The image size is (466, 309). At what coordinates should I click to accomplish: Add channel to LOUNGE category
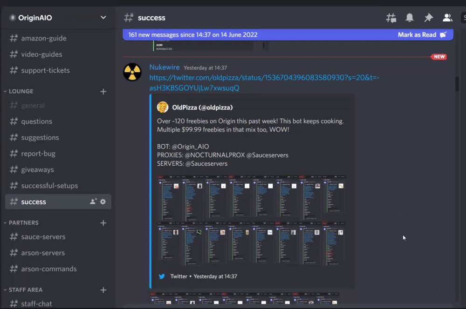[103, 91]
